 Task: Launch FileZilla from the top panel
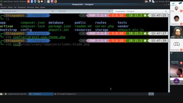(29, 1)
